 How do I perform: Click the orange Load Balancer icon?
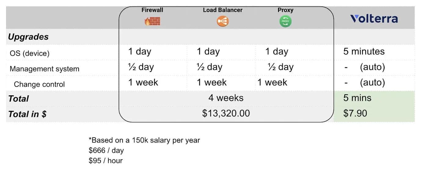click(222, 21)
